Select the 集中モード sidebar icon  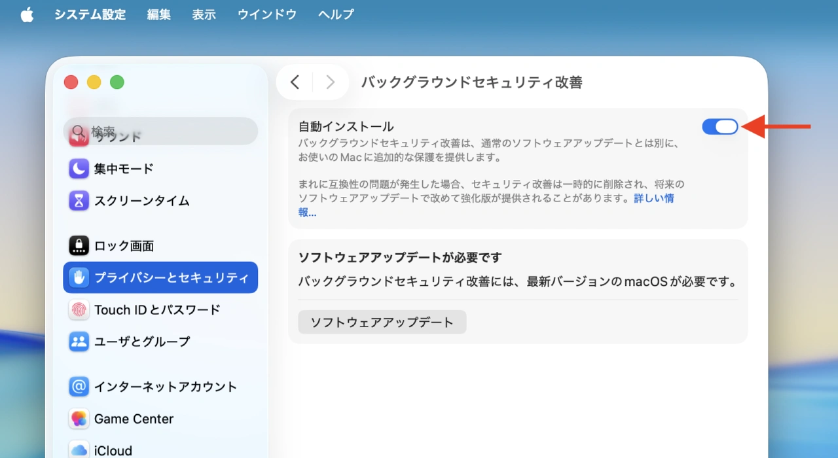[79, 169]
